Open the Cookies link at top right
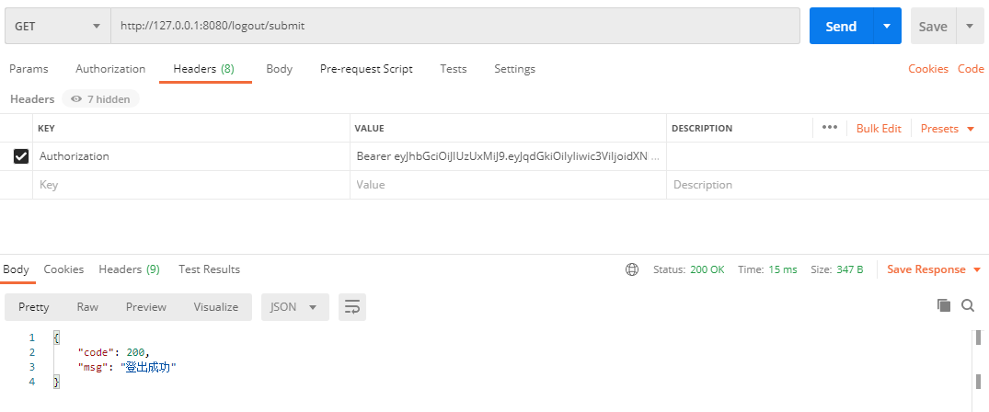 (928, 69)
